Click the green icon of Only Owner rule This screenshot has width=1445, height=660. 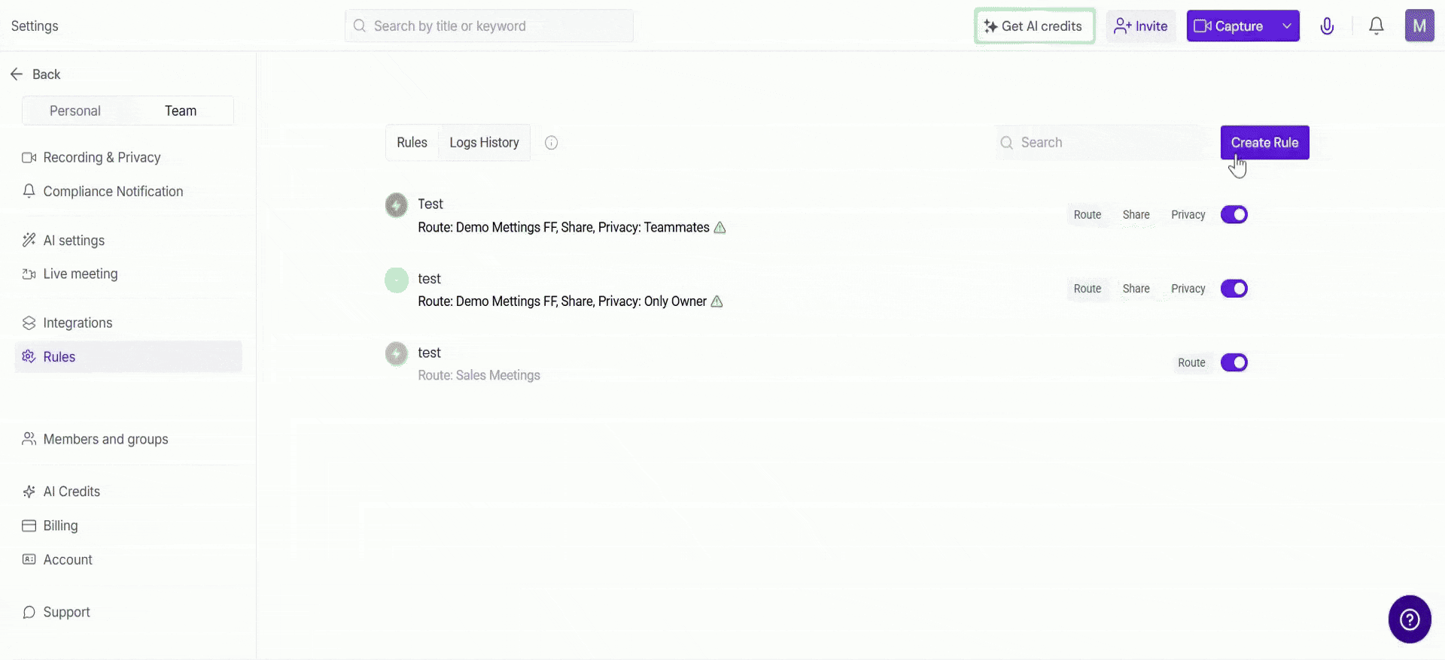pos(397,280)
